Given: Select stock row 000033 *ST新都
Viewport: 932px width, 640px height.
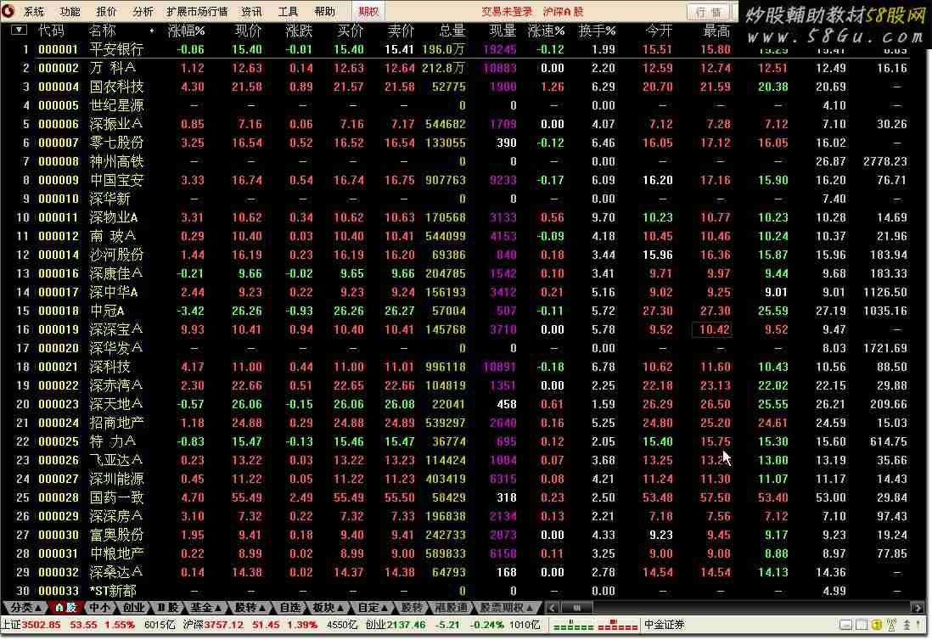Looking at the screenshot, I should [462, 591].
